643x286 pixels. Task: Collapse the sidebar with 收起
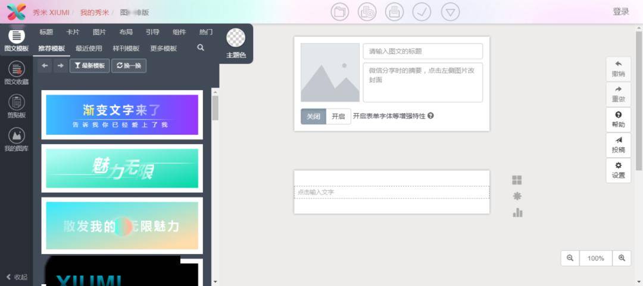[x=17, y=277]
